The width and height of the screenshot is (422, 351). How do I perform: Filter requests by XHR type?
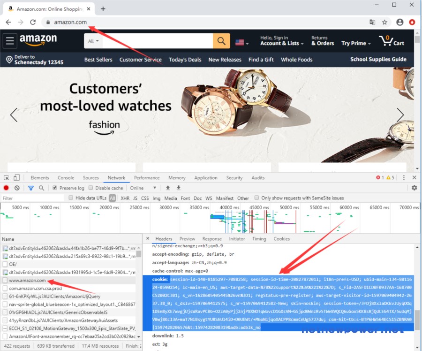coord(125,198)
